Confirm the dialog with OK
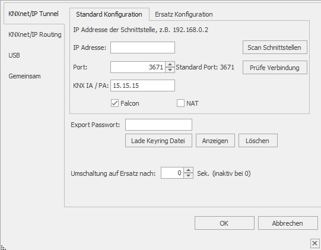The image size is (321, 250). [224, 223]
